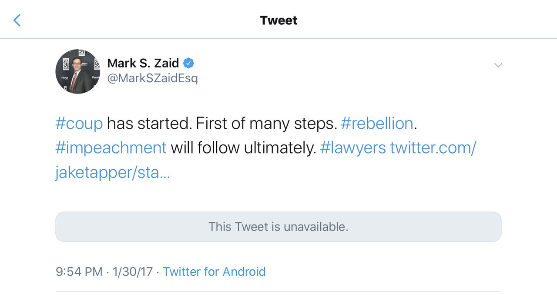
Task: Open the Twitter for Android source link
Action: click(x=214, y=272)
